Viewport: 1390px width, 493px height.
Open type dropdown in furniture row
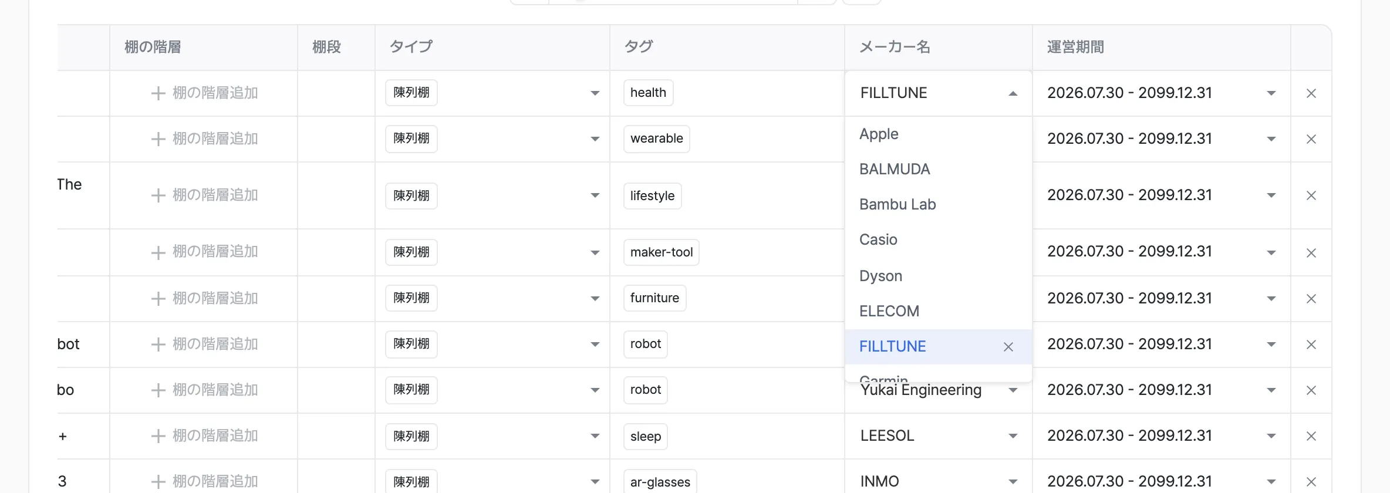595,299
